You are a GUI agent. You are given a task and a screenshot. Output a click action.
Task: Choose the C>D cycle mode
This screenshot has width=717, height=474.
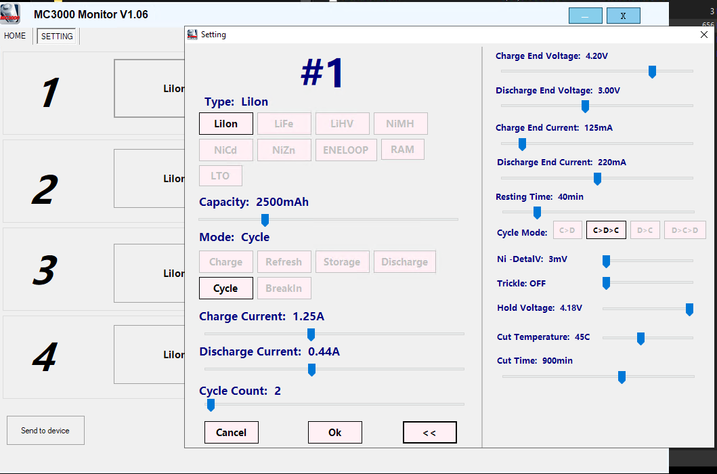click(x=567, y=230)
